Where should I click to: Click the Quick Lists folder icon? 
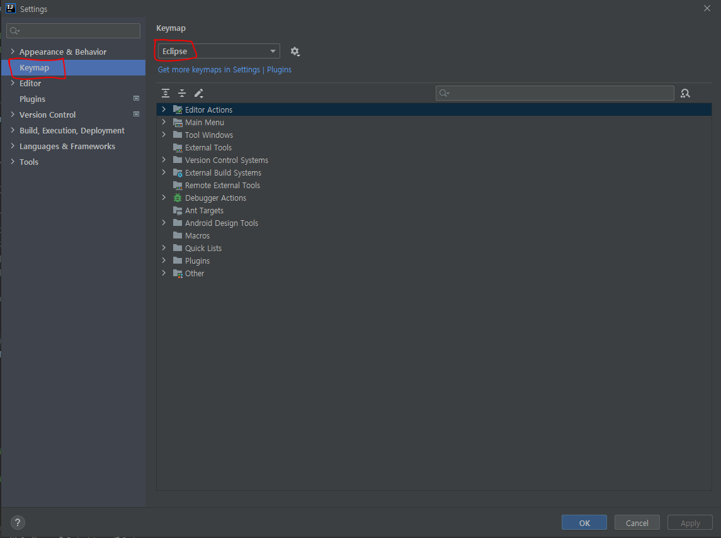click(x=178, y=248)
